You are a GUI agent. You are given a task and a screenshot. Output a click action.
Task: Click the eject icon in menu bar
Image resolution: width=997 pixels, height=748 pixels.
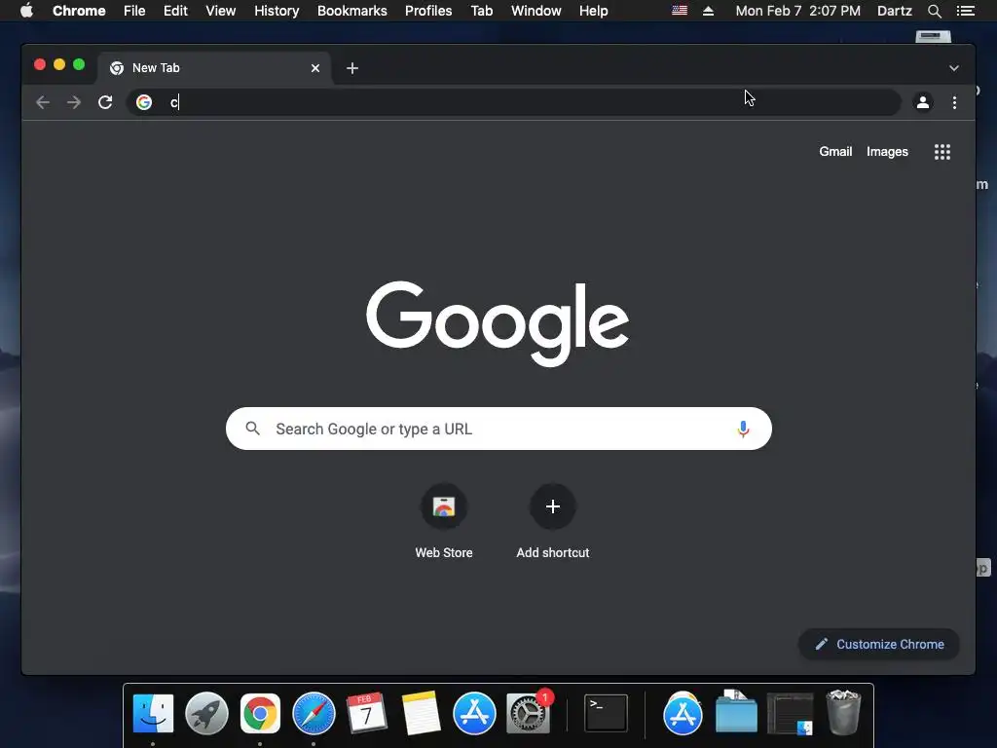point(709,11)
